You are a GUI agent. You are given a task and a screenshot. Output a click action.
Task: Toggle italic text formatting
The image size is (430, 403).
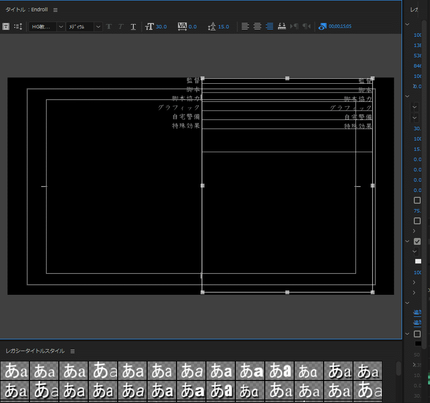coord(121,26)
